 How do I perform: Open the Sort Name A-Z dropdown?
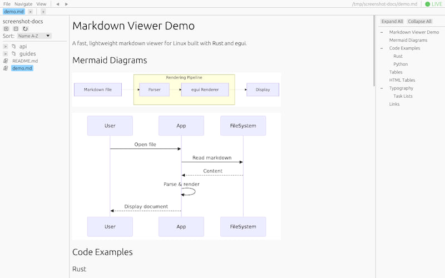coord(34,36)
